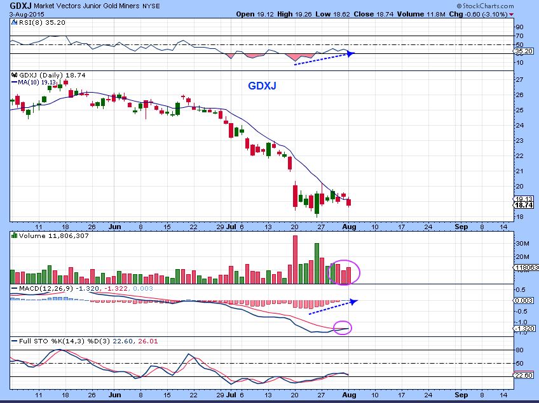539x403 pixels.
Task: Click the 1180630 volume tag on right axis
Action: coord(526,267)
